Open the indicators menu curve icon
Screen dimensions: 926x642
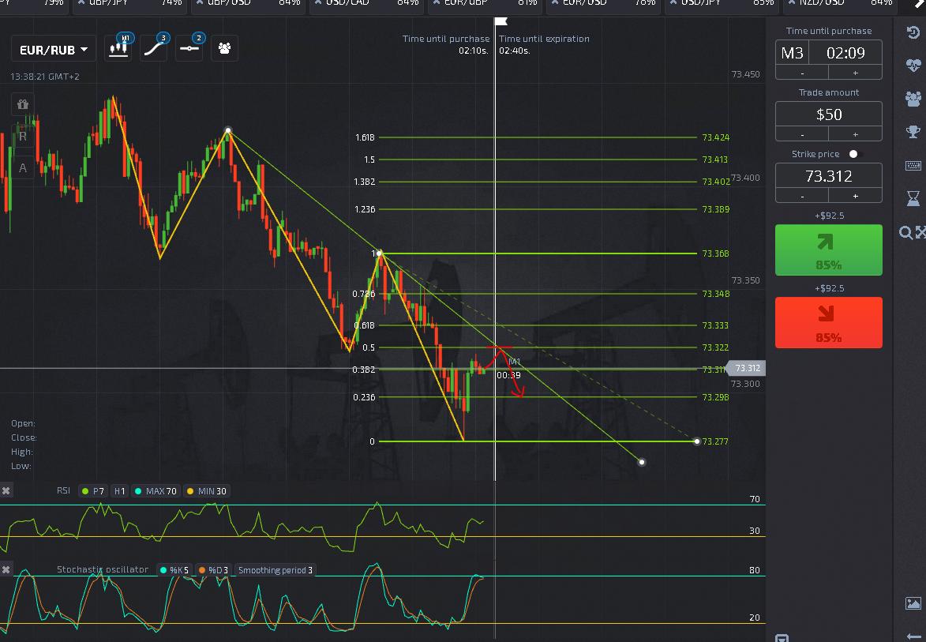[x=154, y=48]
